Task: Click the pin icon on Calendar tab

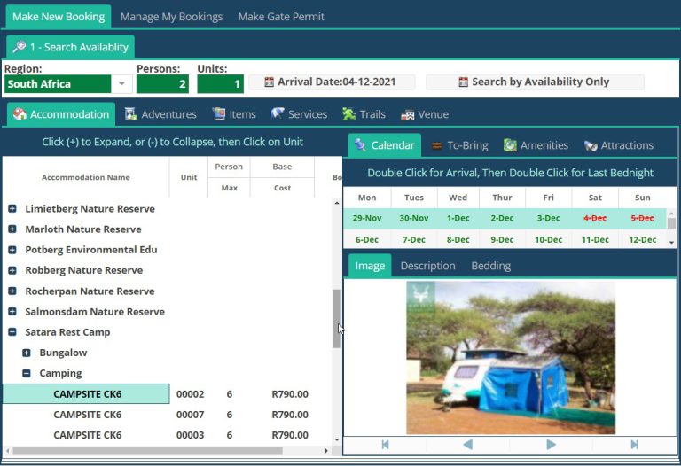Action: (x=360, y=144)
